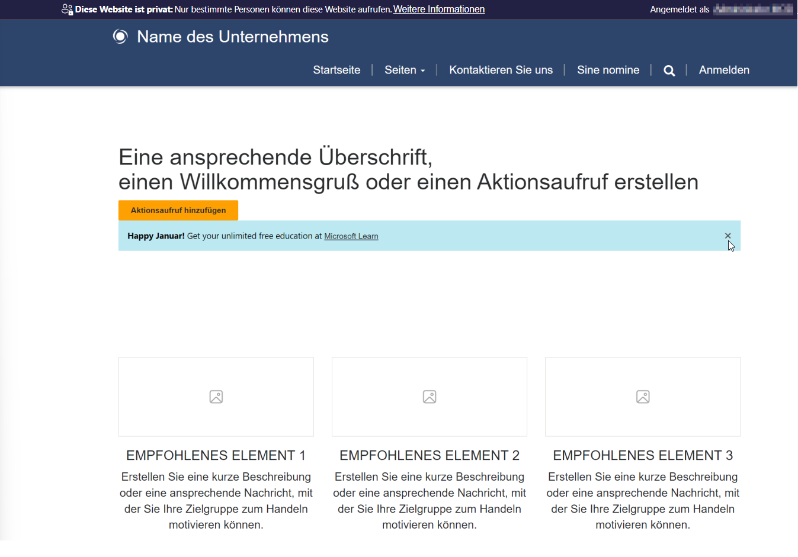
Task: Expand the Seiten dropdown menu
Action: tap(405, 70)
